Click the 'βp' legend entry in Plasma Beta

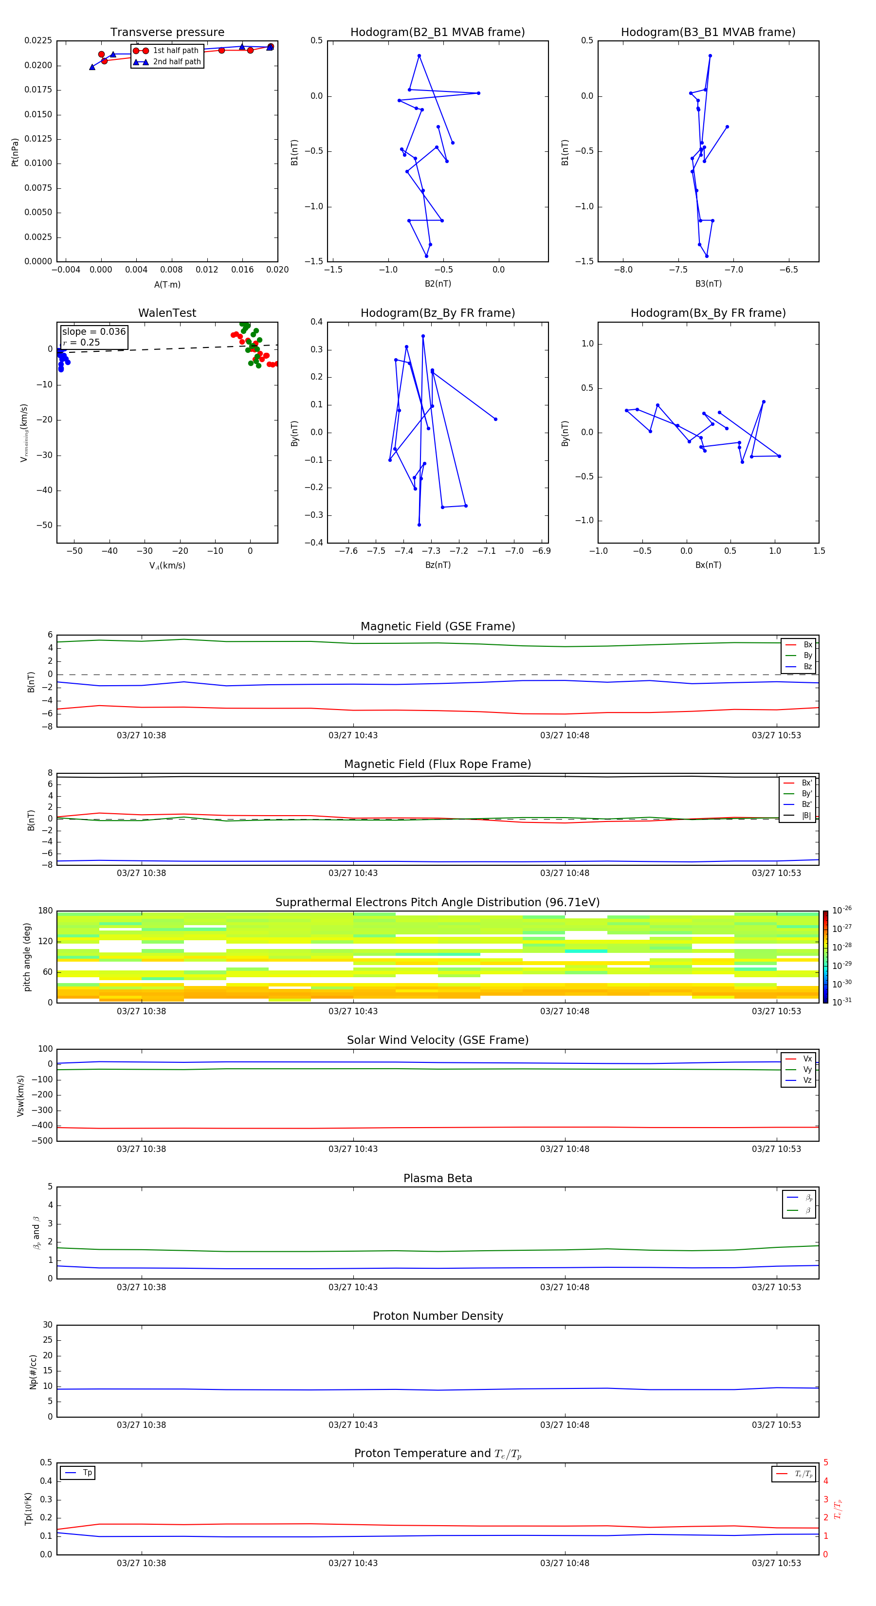[800, 1198]
